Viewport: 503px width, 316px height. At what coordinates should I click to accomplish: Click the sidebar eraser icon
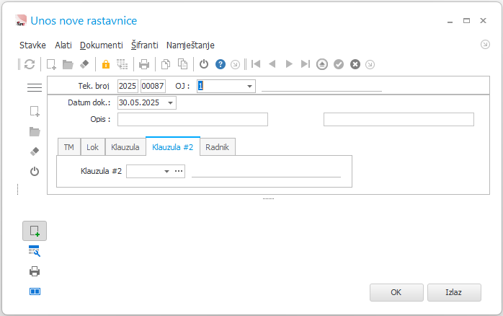[x=35, y=152]
